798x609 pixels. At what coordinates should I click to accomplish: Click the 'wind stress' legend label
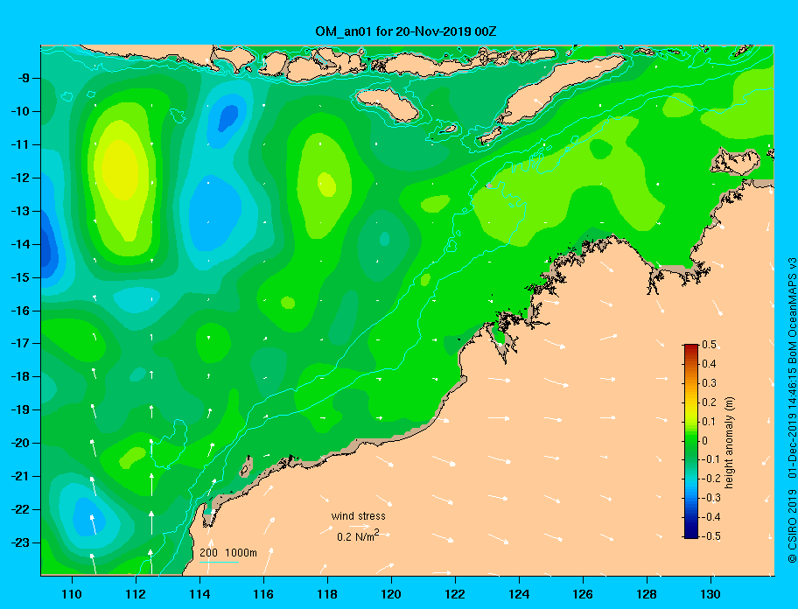pyautogui.click(x=358, y=516)
